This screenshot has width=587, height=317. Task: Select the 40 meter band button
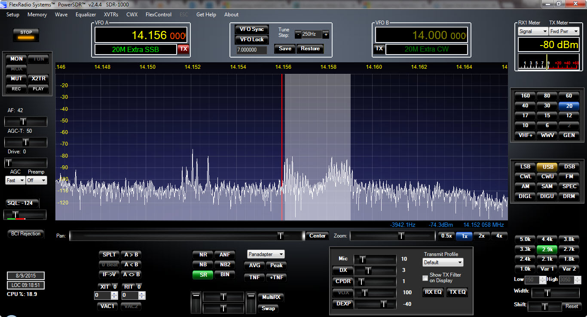pyautogui.click(x=525, y=106)
